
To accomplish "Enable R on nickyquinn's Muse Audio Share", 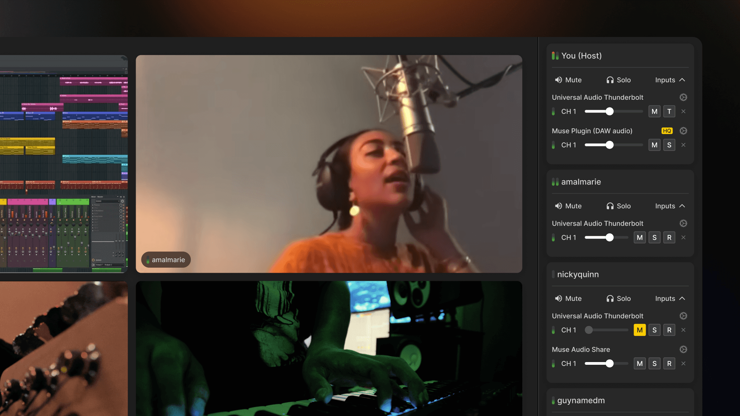I will 669,364.
